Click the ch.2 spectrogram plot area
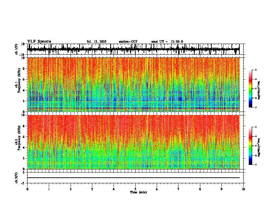This screenshot has height=212, width=274. click(133, 142)
